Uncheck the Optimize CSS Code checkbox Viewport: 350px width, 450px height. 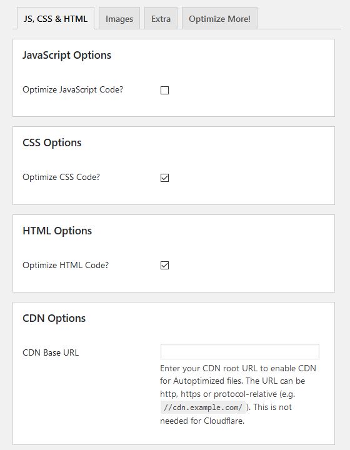(x=164, y=178)
